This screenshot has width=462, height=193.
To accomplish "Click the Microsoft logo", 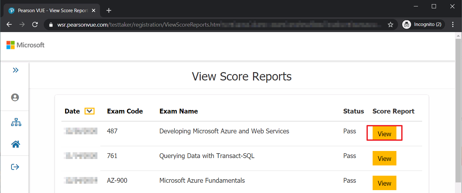I will click(x=25, y=45).
